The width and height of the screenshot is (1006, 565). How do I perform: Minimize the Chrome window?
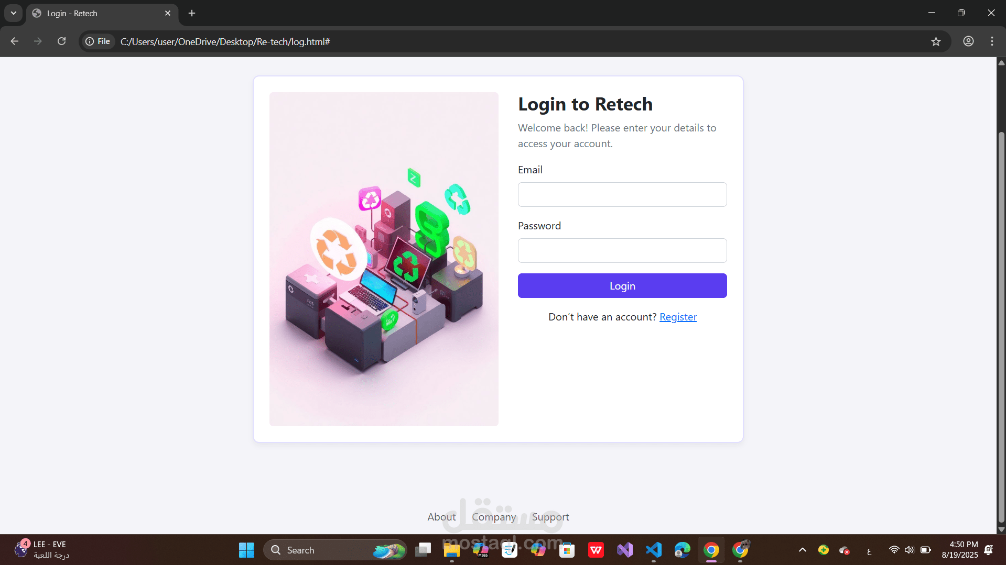tap(932, 13)
